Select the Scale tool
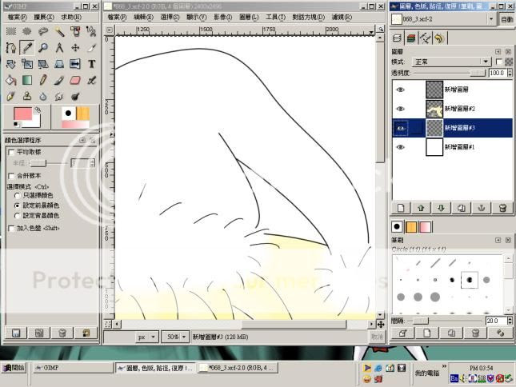Image resolution: width=516 pixels, height=387 pixels. point(27,64)
